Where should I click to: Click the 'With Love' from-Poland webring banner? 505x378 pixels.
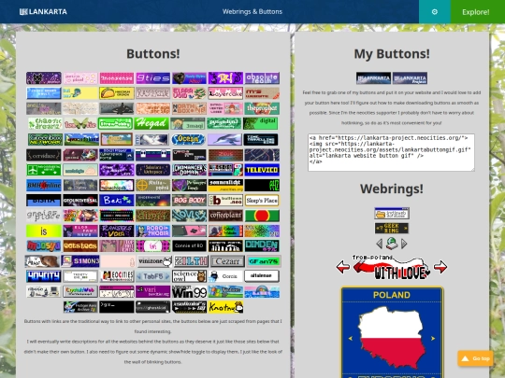click(392, 268)
